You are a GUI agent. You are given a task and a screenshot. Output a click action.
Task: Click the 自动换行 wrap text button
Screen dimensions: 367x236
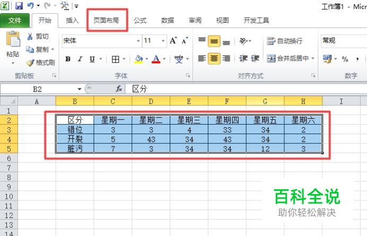click(285, 41)
